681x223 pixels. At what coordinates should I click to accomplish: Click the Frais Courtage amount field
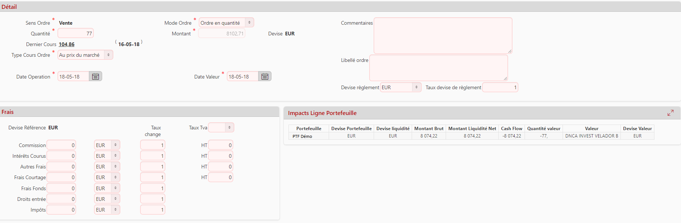(61, 177)
